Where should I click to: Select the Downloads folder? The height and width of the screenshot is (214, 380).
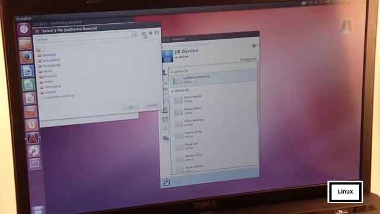(x=50, y=65)
